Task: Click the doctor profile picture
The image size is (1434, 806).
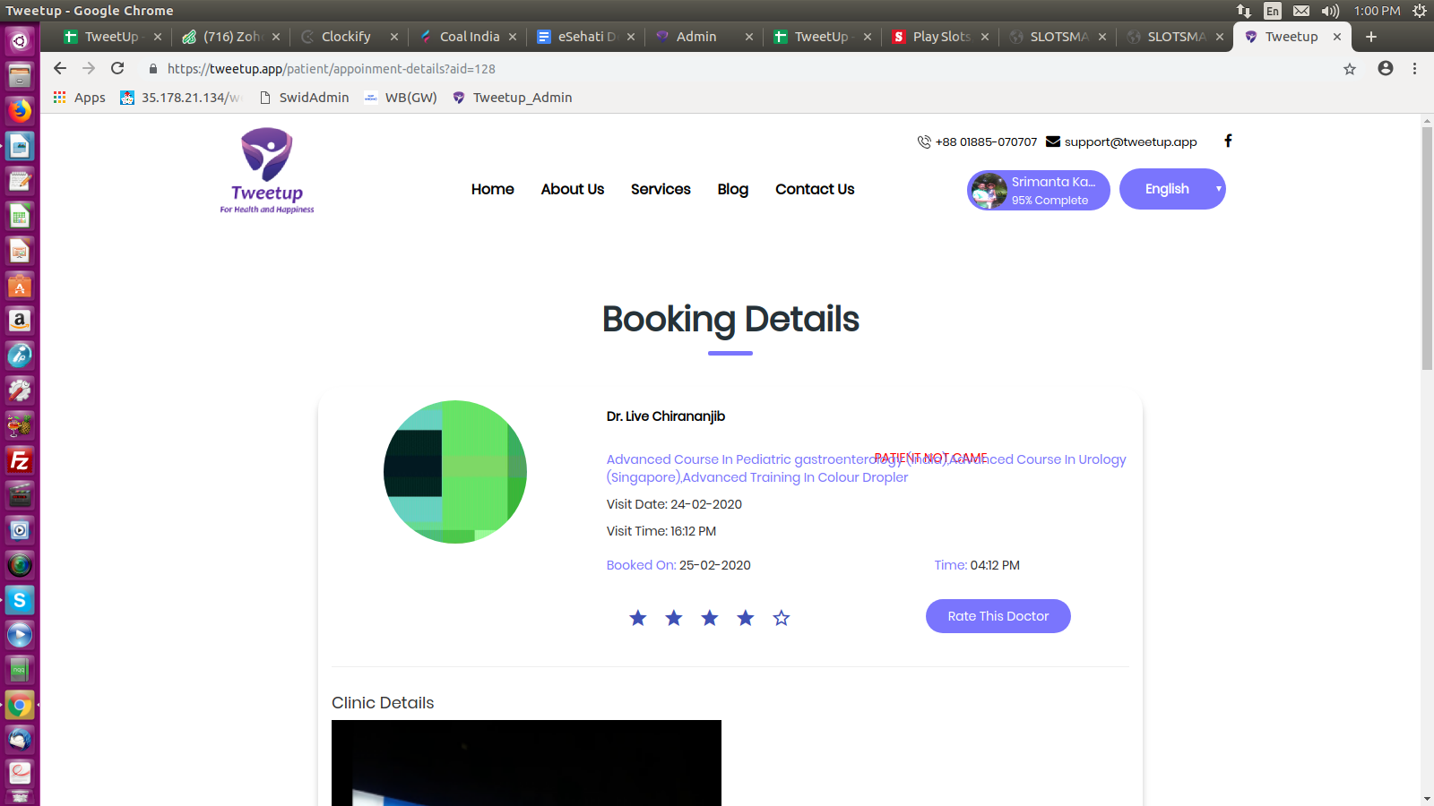Action: click(455, 472)
